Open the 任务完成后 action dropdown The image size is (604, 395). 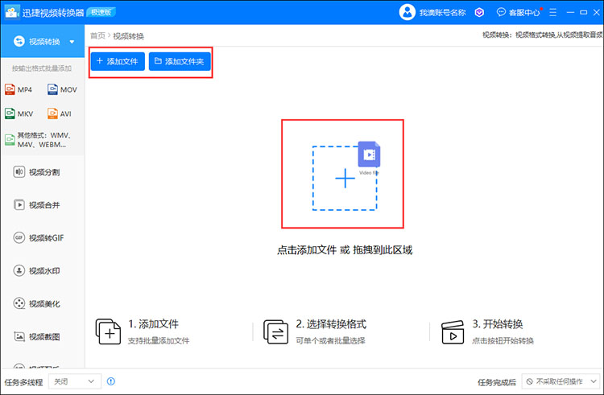click(561, 381)
